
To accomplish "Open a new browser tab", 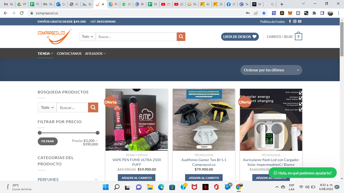I will (282, 4).
